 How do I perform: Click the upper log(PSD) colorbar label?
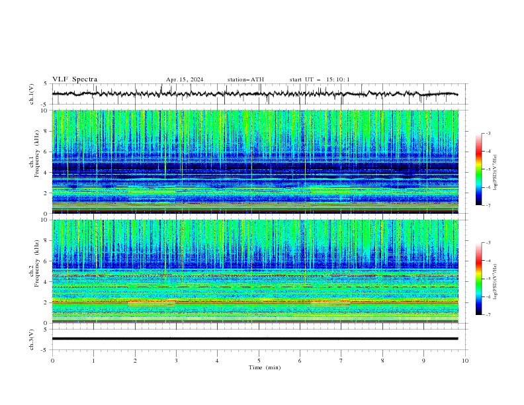coord(496,173)
